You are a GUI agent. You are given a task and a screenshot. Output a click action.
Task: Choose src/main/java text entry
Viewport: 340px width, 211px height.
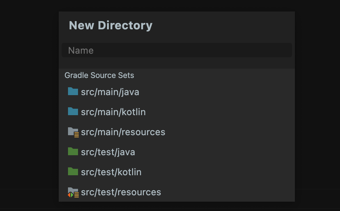tap(110, 92)
